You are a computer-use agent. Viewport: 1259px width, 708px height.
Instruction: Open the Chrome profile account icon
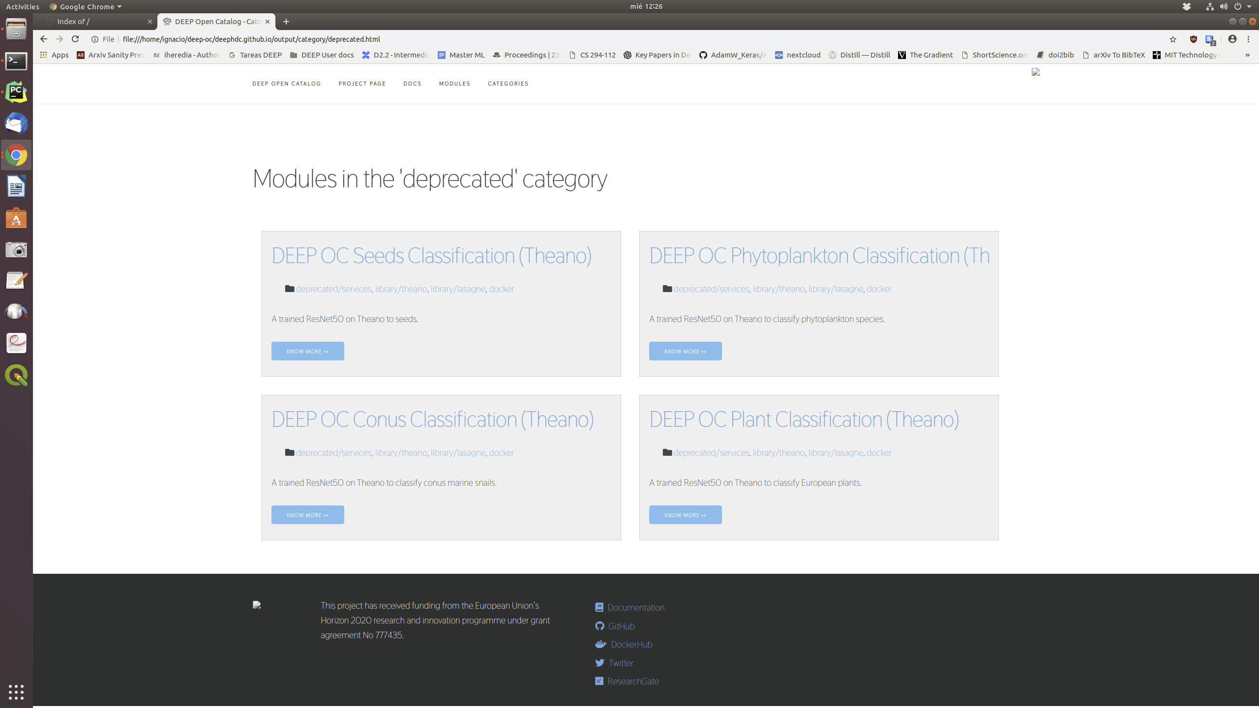point(1232,39)
